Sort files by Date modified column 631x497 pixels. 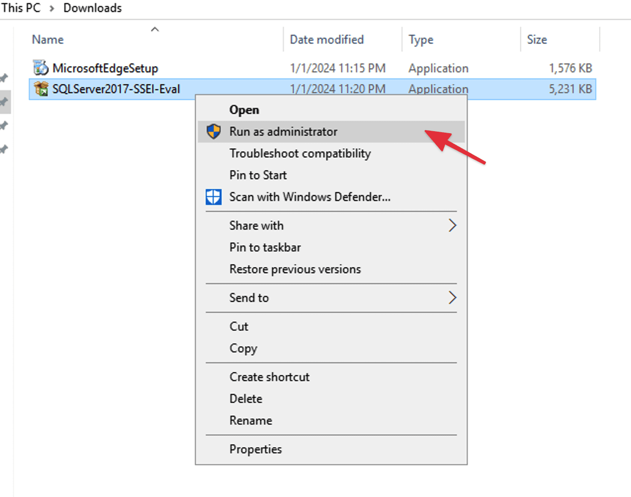click(x=326, y=40)
